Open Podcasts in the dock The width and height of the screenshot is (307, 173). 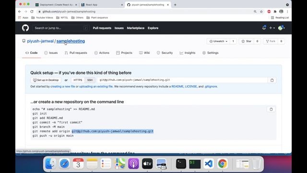pos(133,163)
